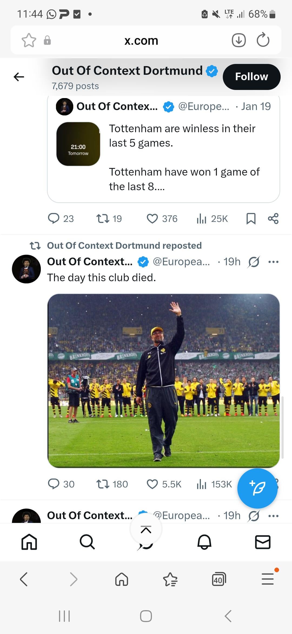Follow Out Of Context Dortmund
292x634 pixels.
coord(251,77)
